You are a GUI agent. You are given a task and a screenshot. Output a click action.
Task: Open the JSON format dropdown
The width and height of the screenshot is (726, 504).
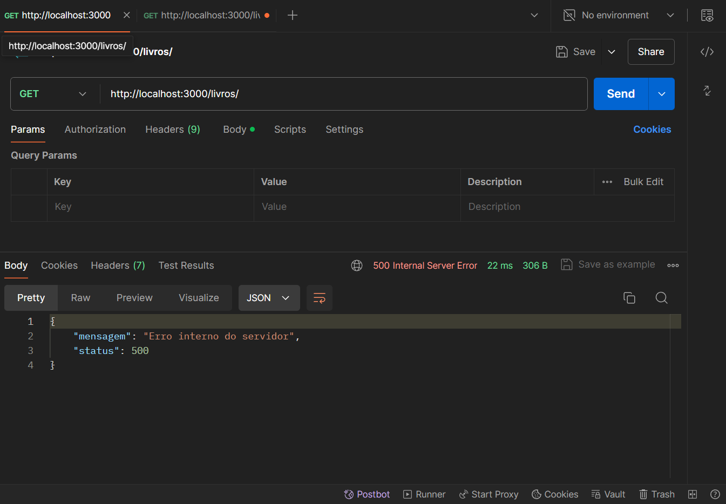(269, 298)
